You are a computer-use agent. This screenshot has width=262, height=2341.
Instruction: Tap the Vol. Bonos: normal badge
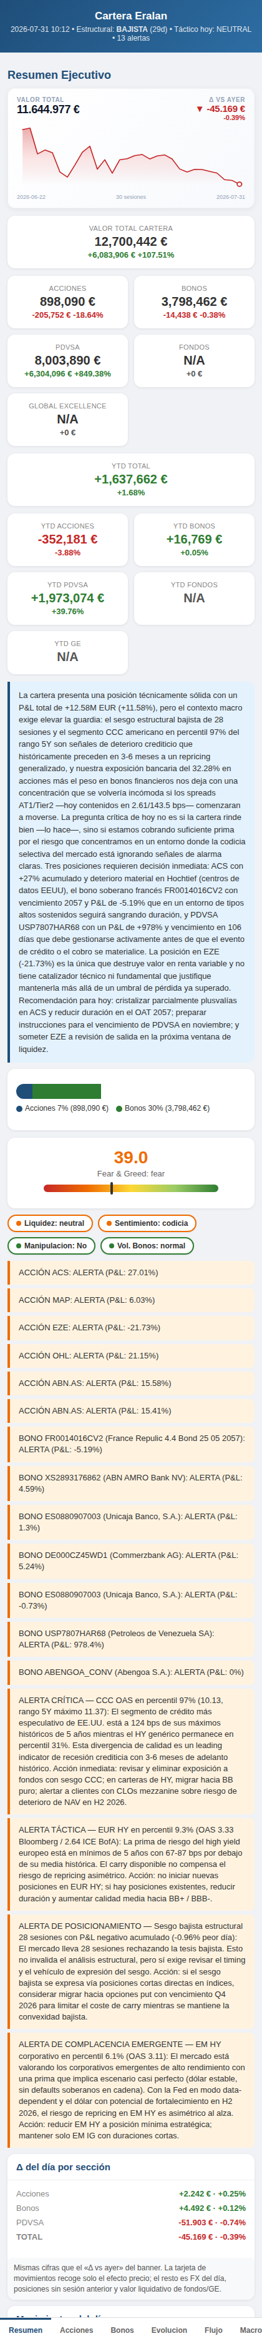[x=147, y=1246]
